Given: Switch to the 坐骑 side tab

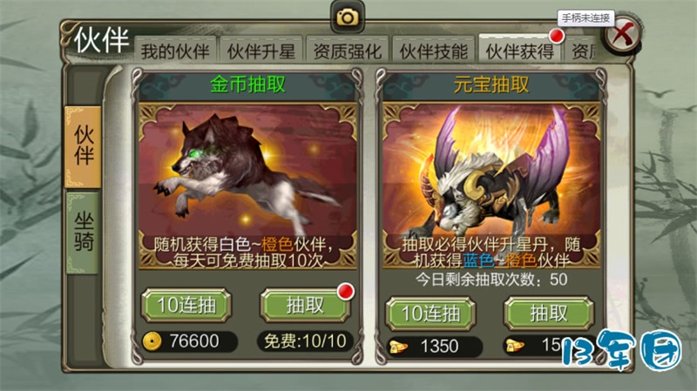Looking at the screenshot, I should pos(84,233).
